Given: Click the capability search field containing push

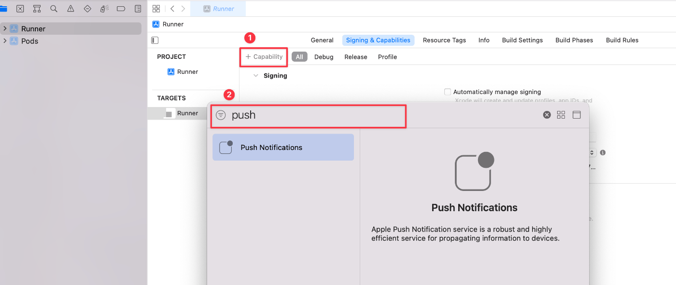Looking at the screenshot, I should (x=309, y=116).
